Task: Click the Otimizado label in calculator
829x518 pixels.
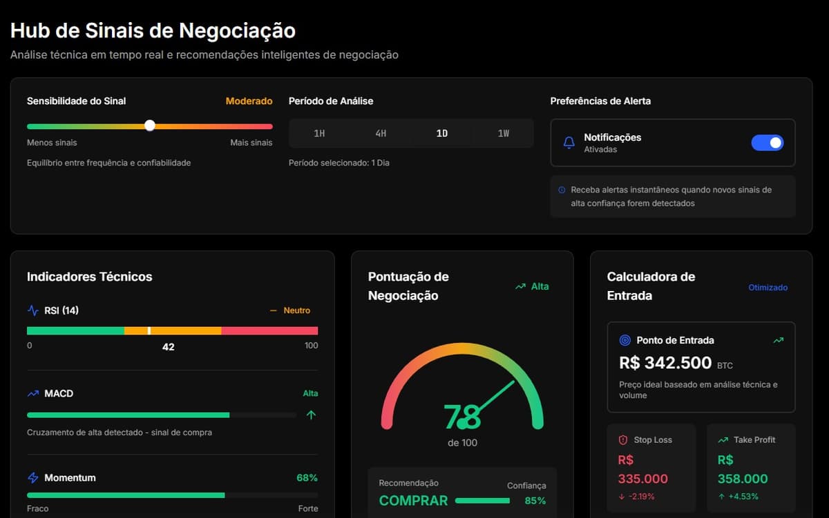Action: pyautogui.click(x=768, y=287)
